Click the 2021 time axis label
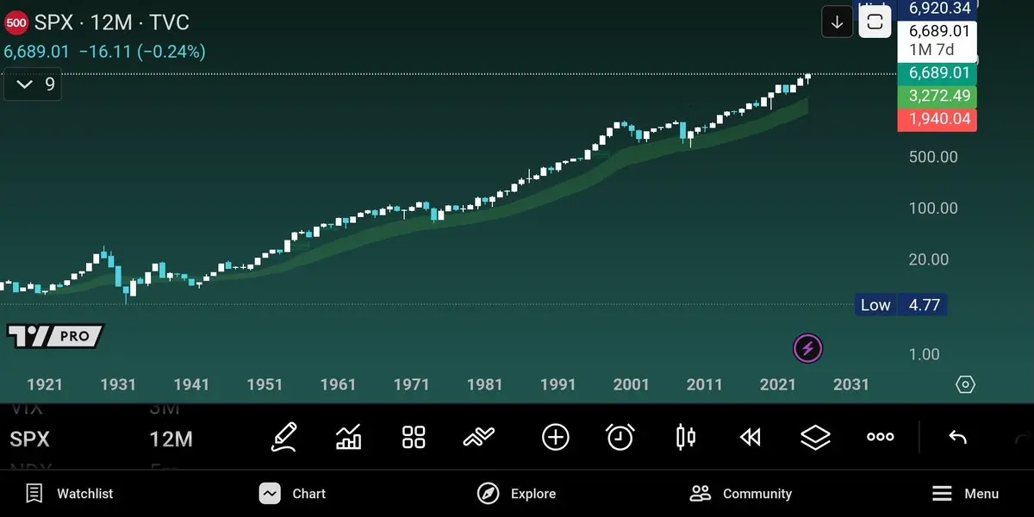The width and height of the screenshot is (1034, 517). point(778,385)
